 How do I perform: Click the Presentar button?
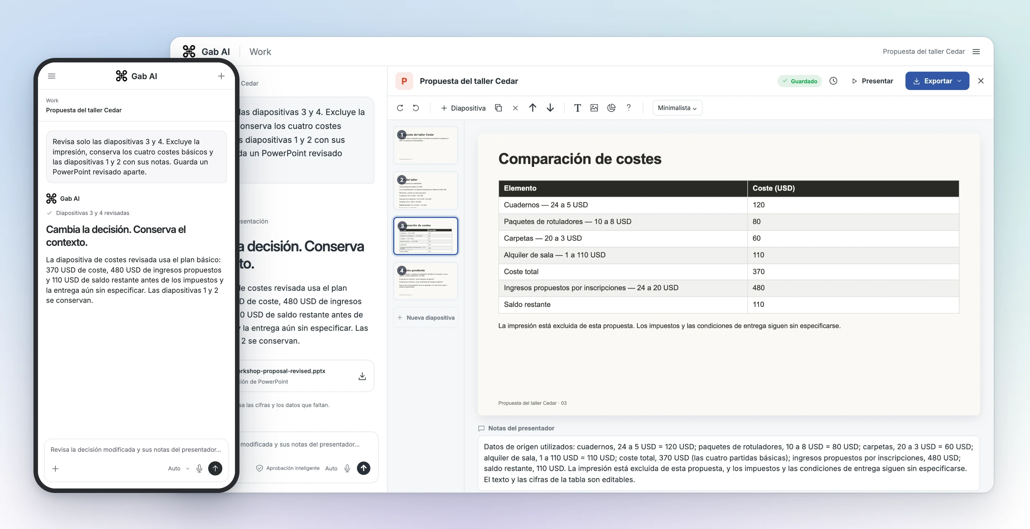tap(872, 81)
